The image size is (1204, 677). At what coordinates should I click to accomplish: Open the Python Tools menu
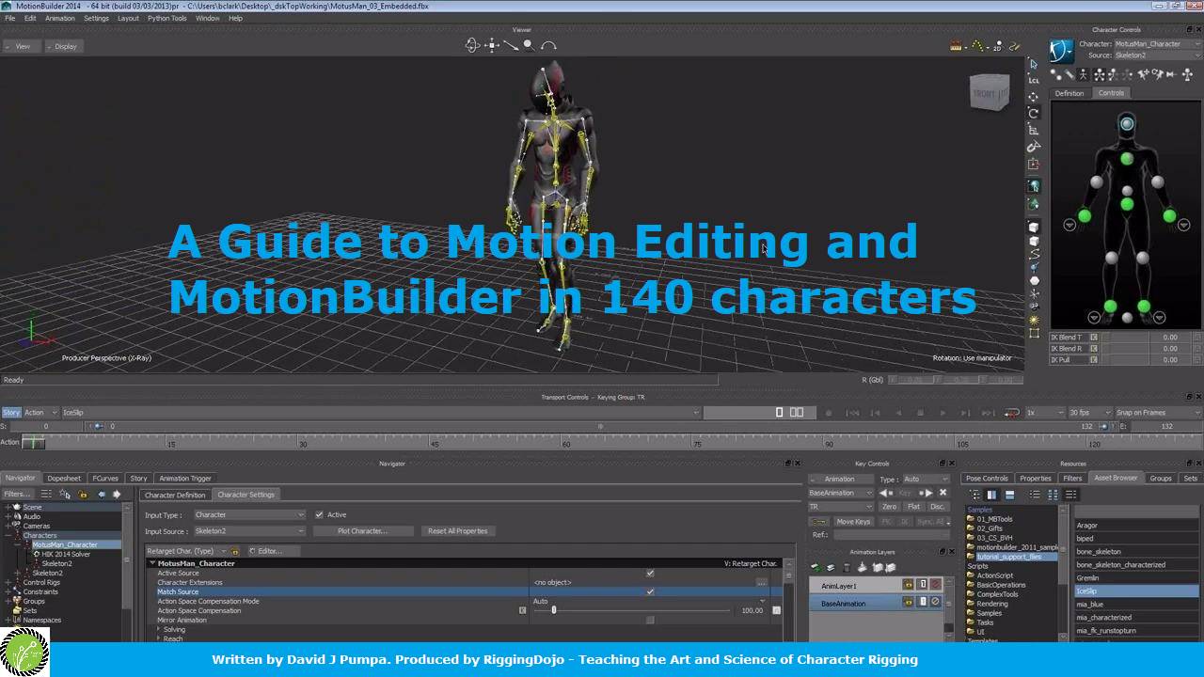tap(167, 17)
